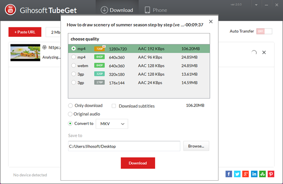Share on Facebook icon

tap(229, 174)
